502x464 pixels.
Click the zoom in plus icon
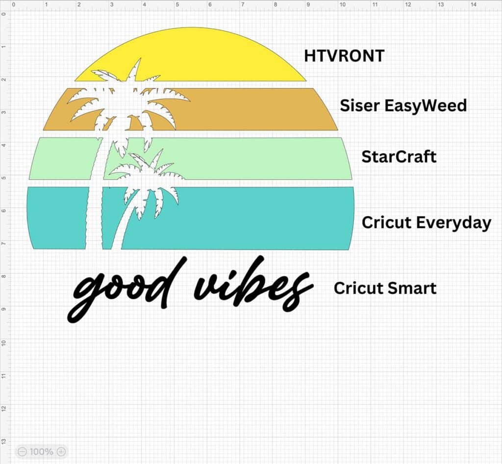pos(61,451)
